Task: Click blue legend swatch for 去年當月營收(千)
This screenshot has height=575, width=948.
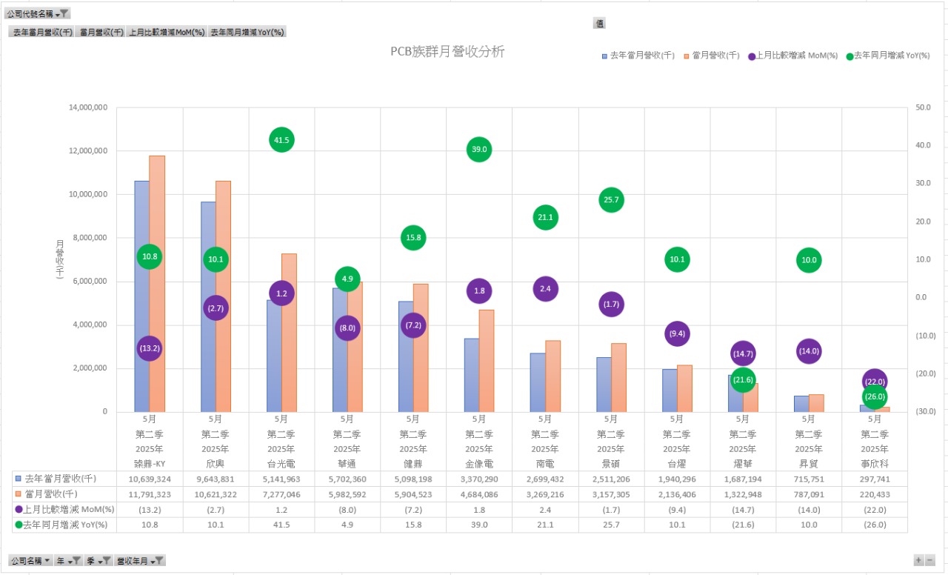Action: click(x=605, y=56)
